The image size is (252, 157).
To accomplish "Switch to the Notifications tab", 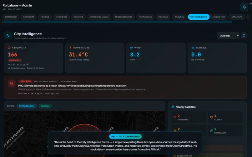I will (145, 17).
